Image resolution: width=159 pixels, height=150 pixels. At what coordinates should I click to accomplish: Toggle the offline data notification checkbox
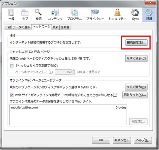[x=12, y=95]
